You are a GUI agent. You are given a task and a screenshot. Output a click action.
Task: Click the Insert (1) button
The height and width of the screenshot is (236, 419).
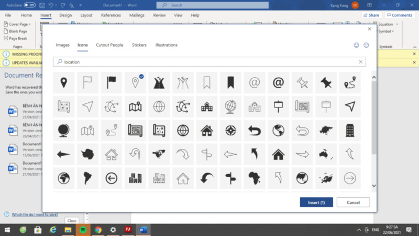click(x=316, y=202)
